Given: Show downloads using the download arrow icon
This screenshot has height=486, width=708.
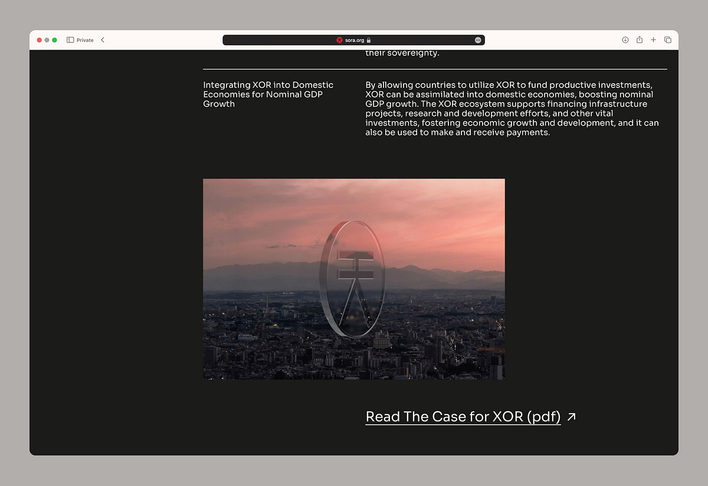Looking at the screenshot, I should pos(625,40).
